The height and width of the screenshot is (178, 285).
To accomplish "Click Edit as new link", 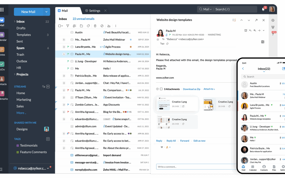I will click(x=199, y=141).
